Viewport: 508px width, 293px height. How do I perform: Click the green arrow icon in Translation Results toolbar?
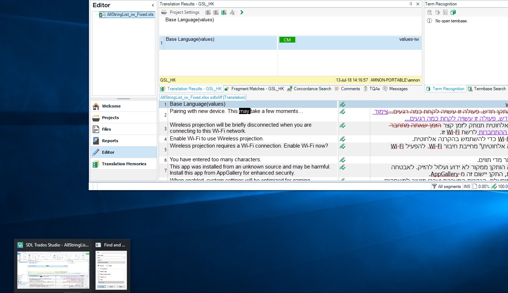tap(242, 12)
